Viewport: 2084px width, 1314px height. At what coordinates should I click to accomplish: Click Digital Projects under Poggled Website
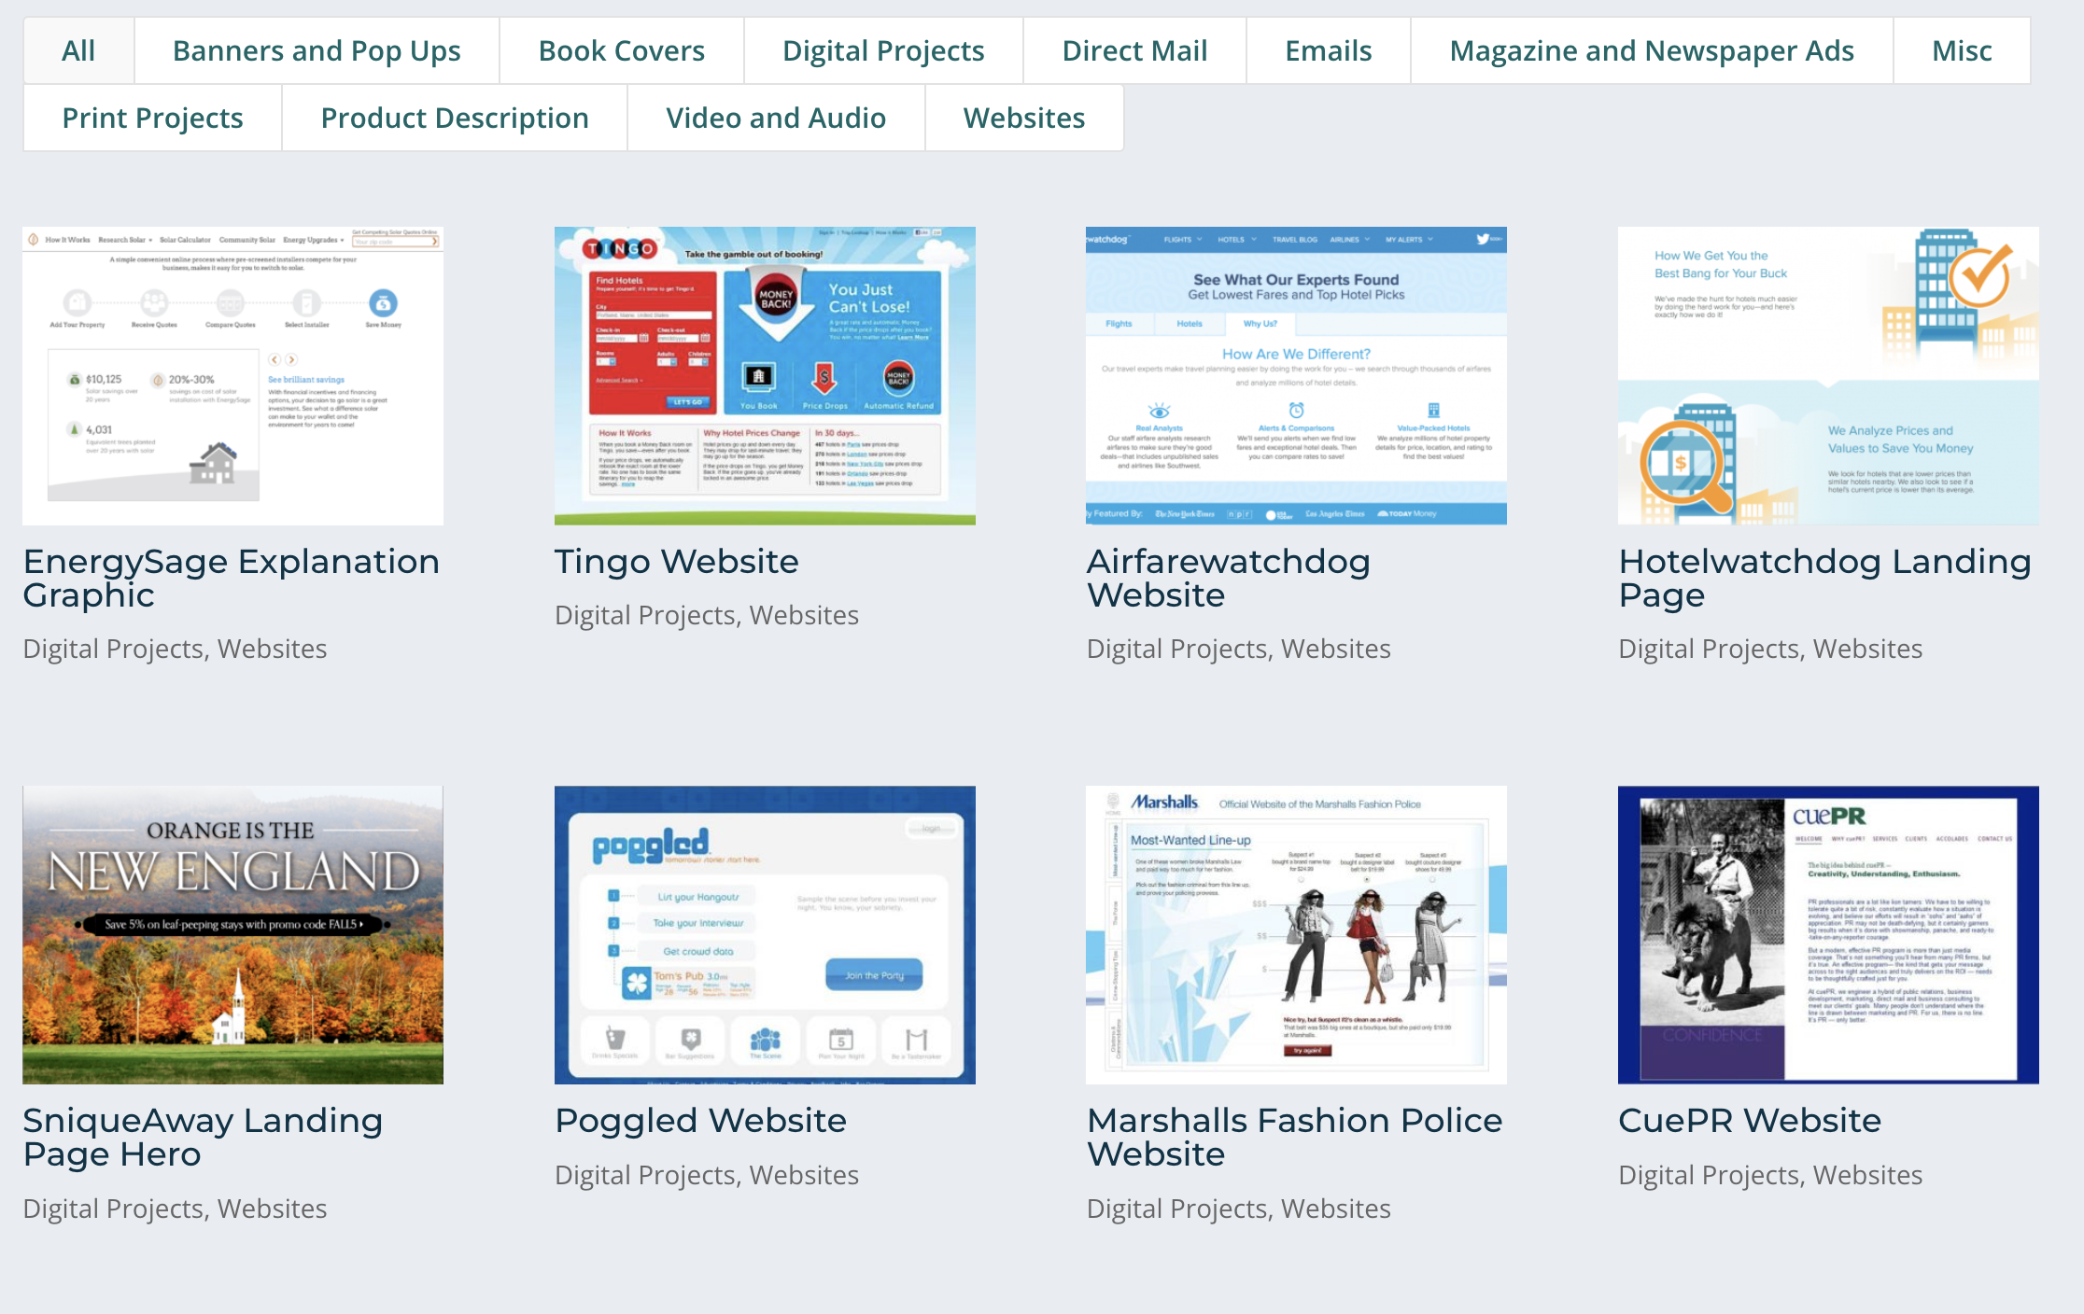[645, 1176]
